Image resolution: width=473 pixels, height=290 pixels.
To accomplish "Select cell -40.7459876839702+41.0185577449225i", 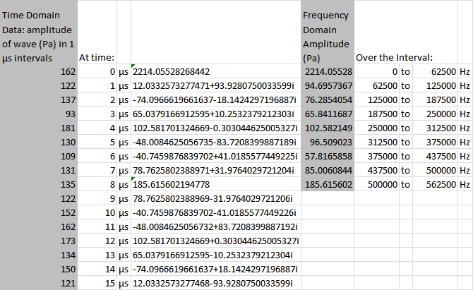I will click(x=216, y=156).
